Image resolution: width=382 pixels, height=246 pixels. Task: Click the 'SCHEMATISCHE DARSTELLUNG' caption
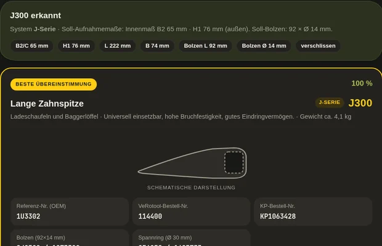[x=191, y=188]
